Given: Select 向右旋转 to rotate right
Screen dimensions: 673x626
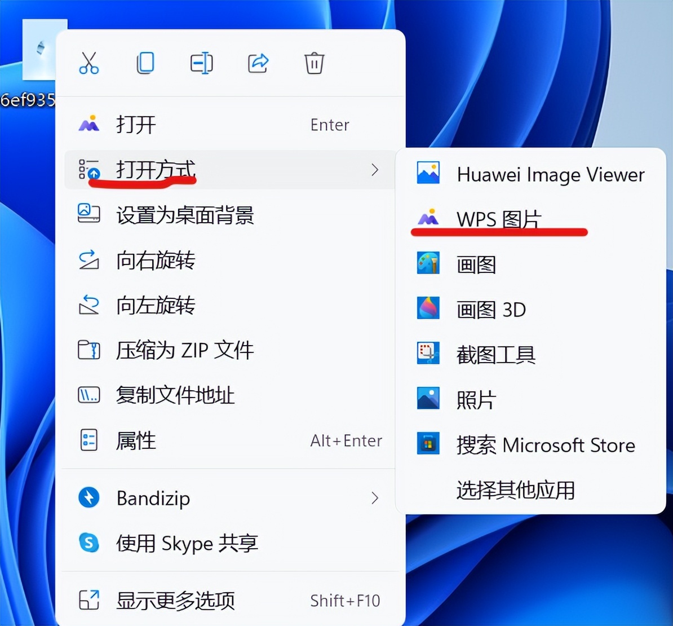Looking at the screenshot, I should click(x=155, y=261).
